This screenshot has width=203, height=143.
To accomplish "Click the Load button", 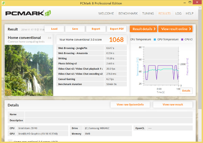I will (x=54, y=29).
